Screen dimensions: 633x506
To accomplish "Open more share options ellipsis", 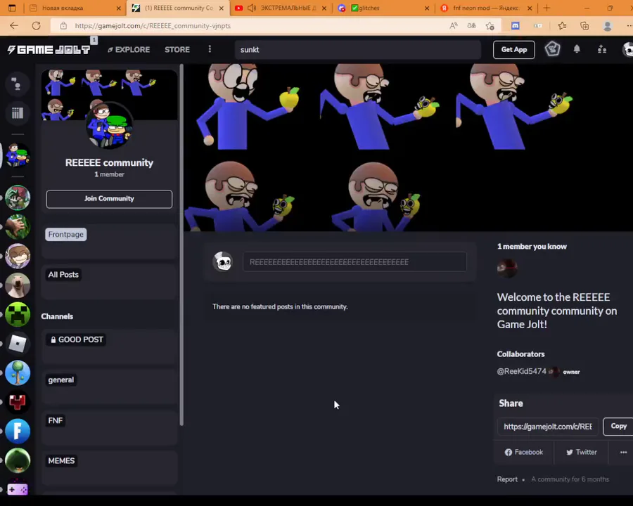I will click(x=623, y=453).
